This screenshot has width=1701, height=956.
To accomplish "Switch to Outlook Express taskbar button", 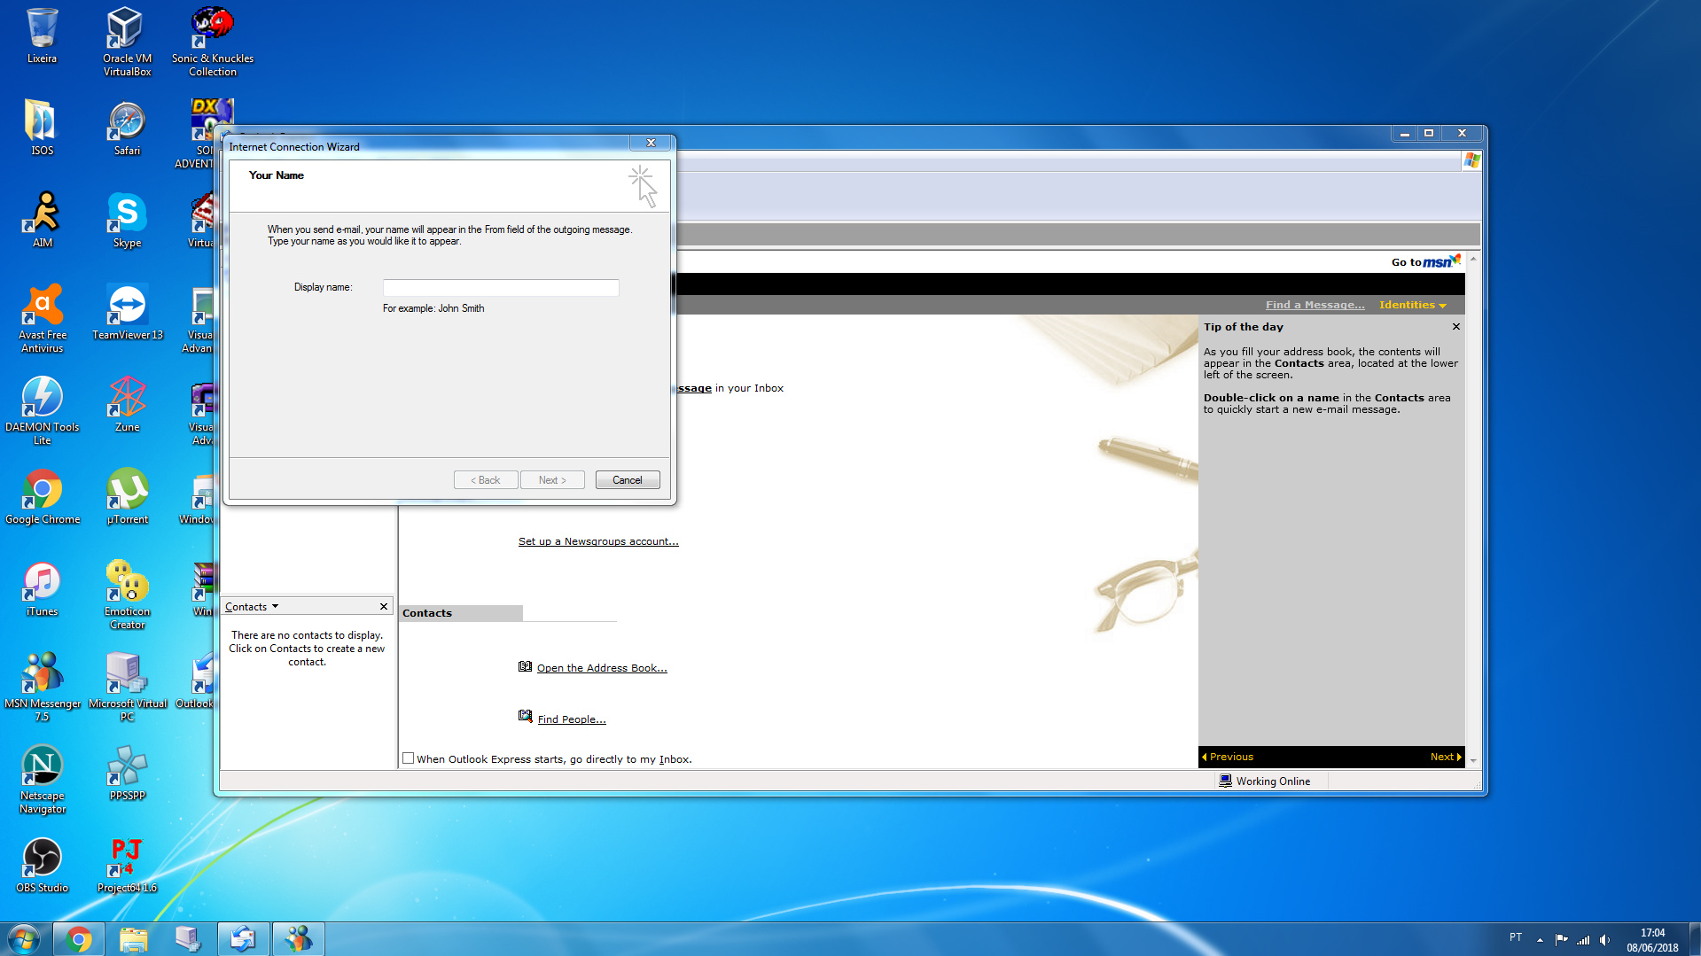I will (243, 939).
